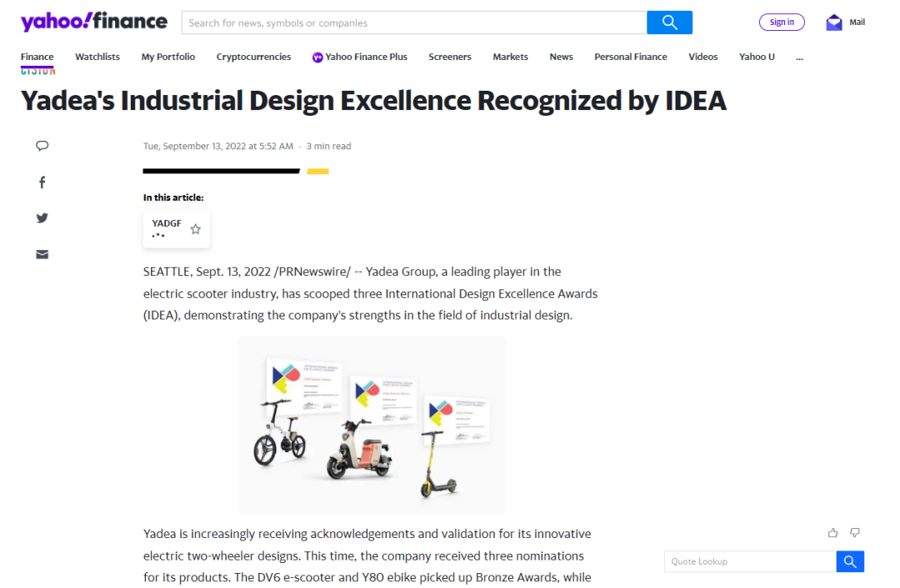This screenshot has height=588, width=900.
Task: Click the blue search magnifier button
Action: pos(669,22)
